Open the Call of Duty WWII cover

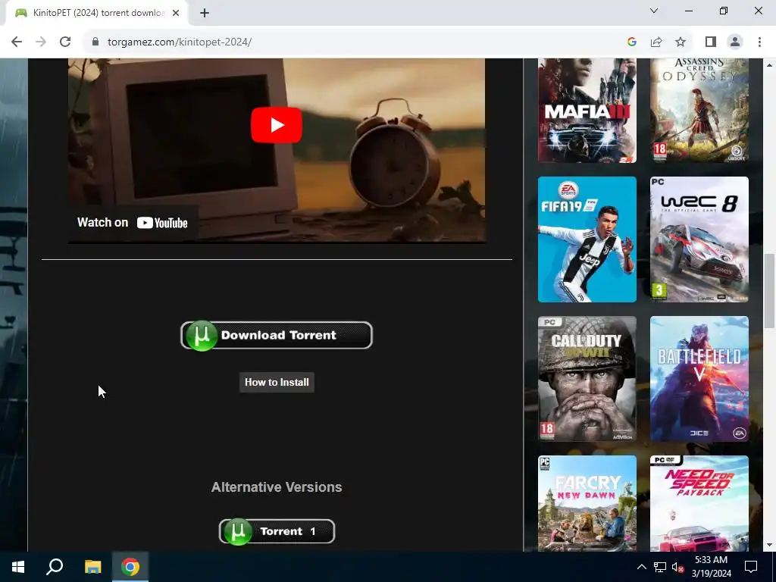[587, 379]
